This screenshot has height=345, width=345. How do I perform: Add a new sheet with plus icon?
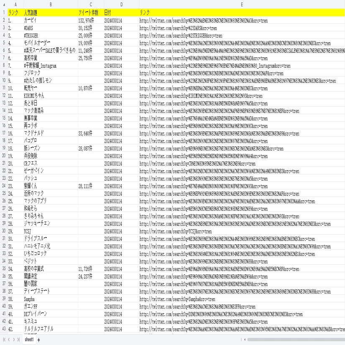39,340
